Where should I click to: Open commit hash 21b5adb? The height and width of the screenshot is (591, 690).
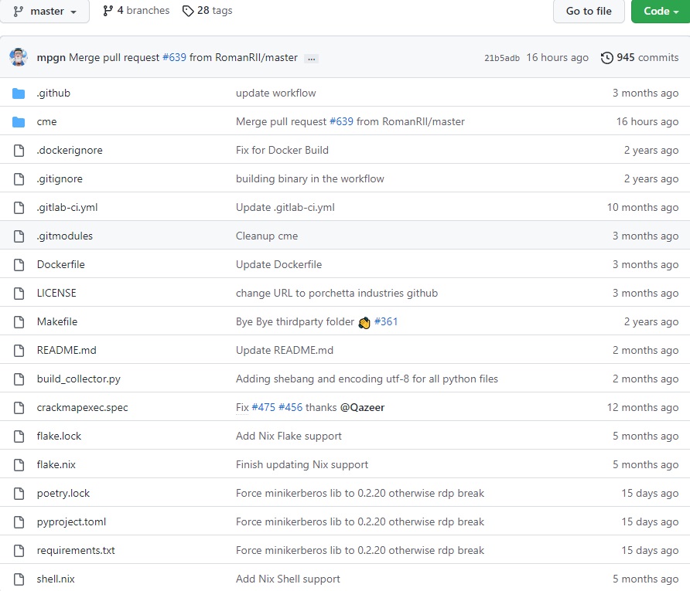pos(502,58)
